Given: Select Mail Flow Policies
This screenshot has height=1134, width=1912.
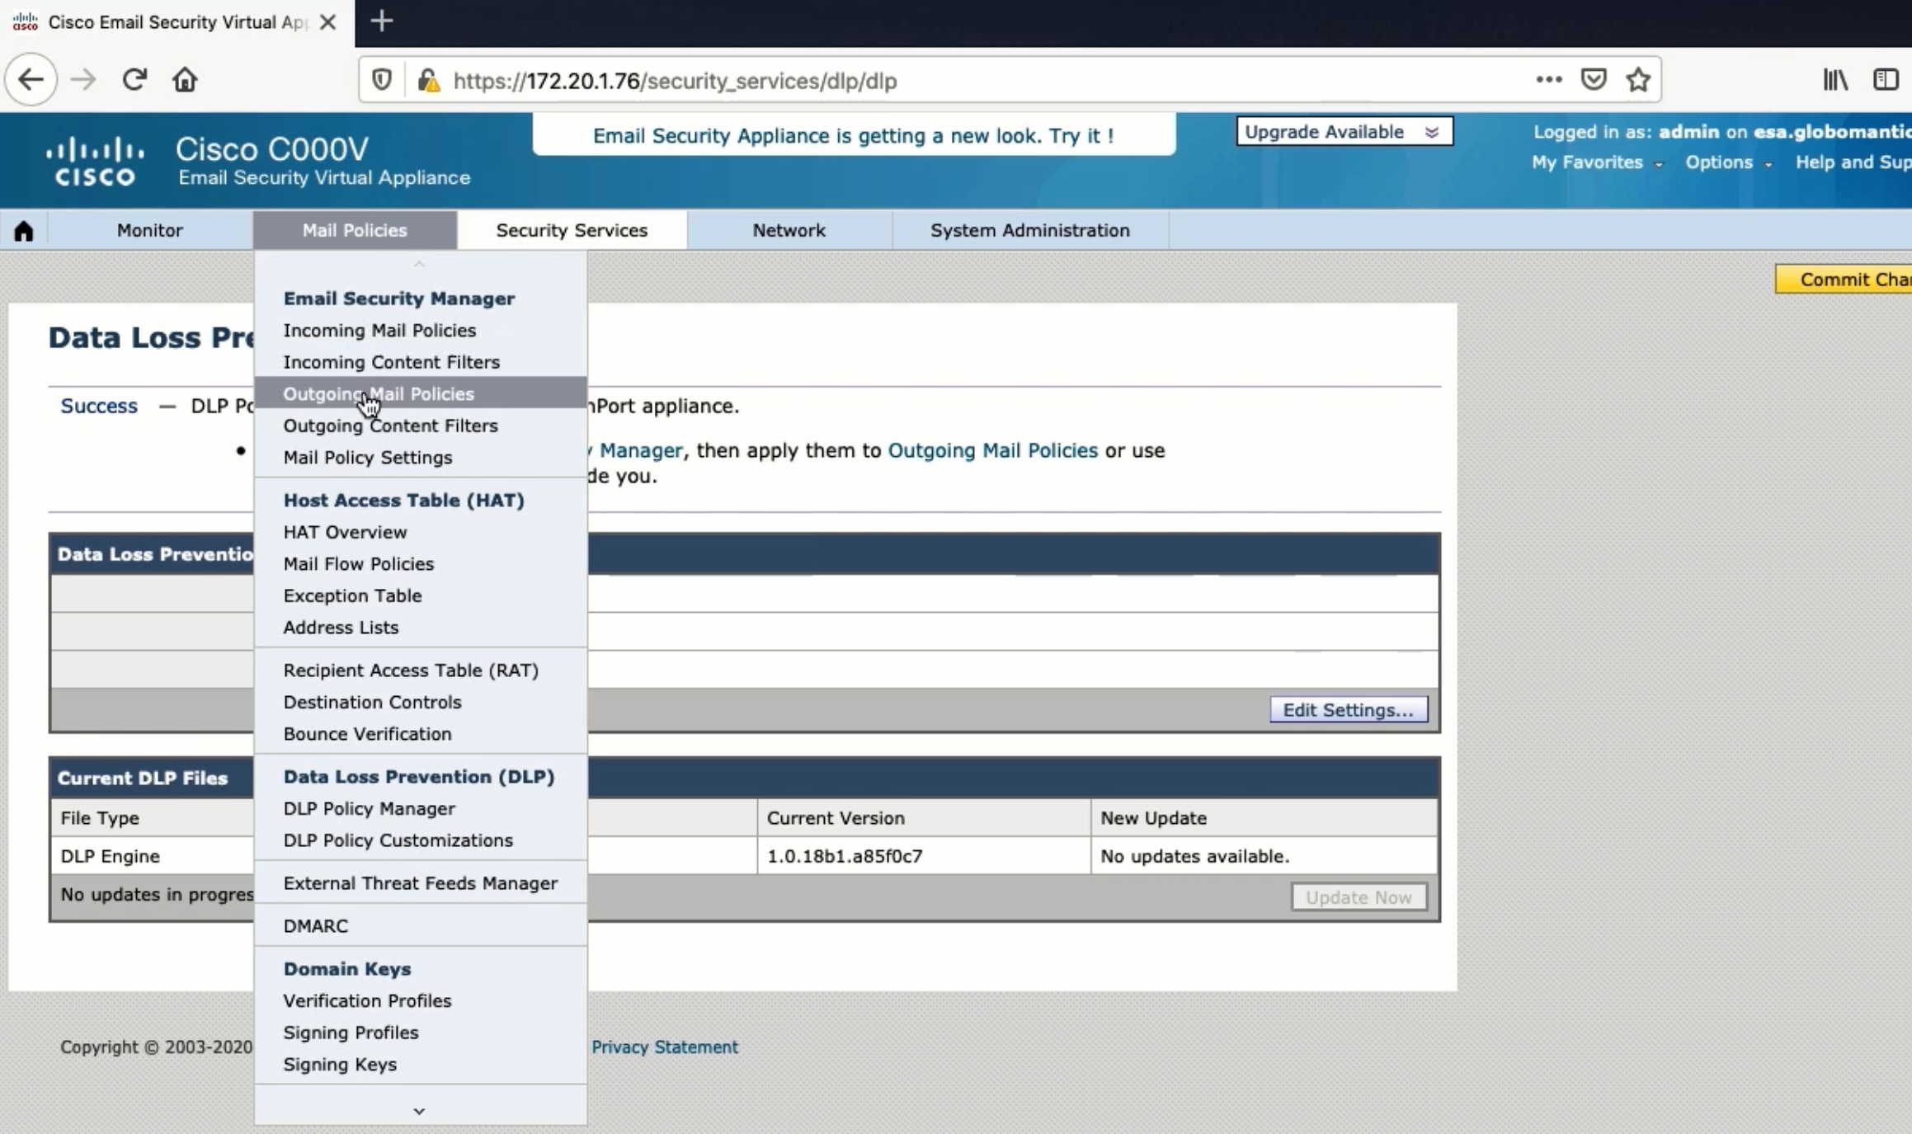Looking at the screenshot, I should (x=359, y=563).
